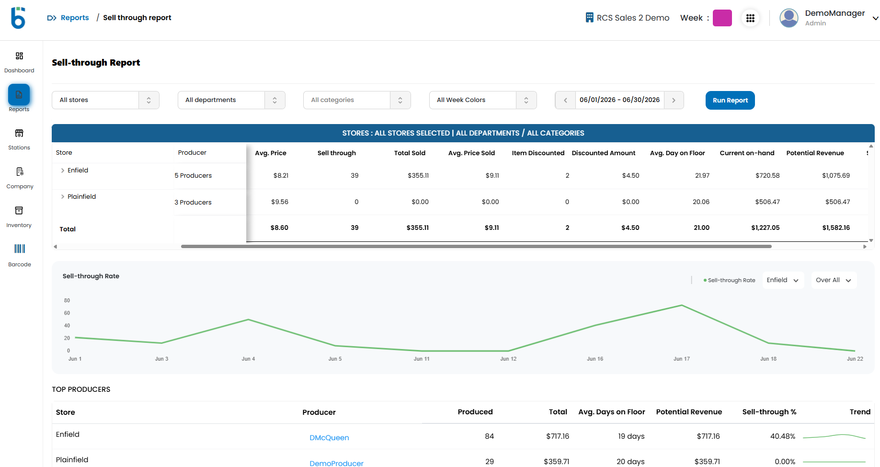Click the Enfield trend sparkline
This screenshot has height=467, width=880.
[834, 436]
